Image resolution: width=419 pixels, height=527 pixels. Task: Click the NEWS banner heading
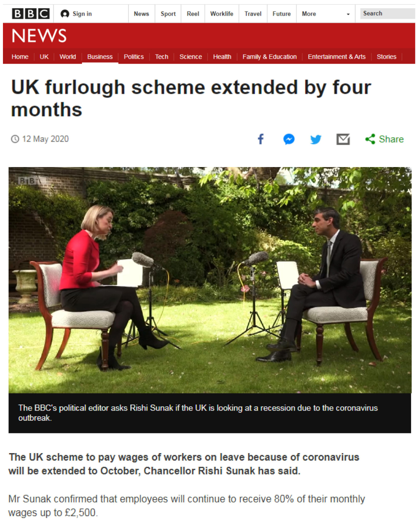click(39, 36)
